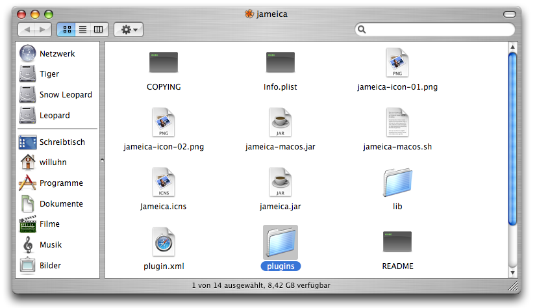This screenshot has width=537, height=308.
Task: Click the README name label
Action: [397, 266]
